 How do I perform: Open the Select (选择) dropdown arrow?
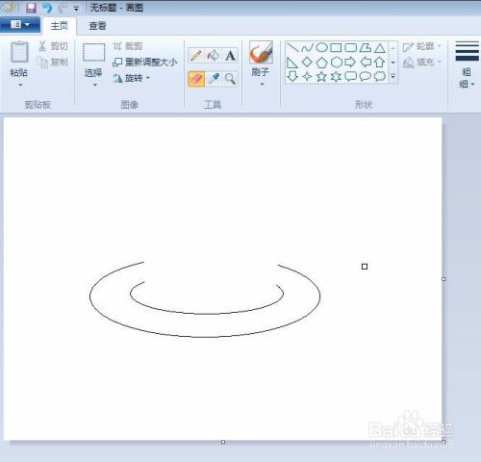95,85
